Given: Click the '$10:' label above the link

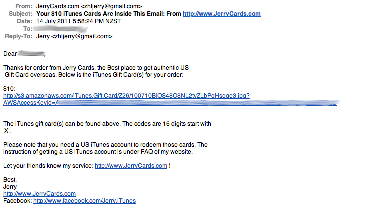Looking at the screenshot, I should (x=9, y=89).
